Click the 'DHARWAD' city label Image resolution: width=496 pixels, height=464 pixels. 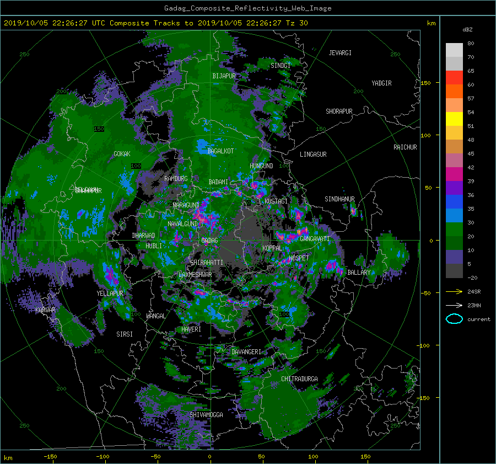[143, 236]
